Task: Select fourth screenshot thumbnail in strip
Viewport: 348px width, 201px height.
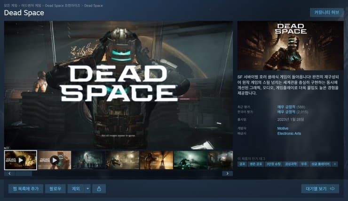Action: point(122,160)
